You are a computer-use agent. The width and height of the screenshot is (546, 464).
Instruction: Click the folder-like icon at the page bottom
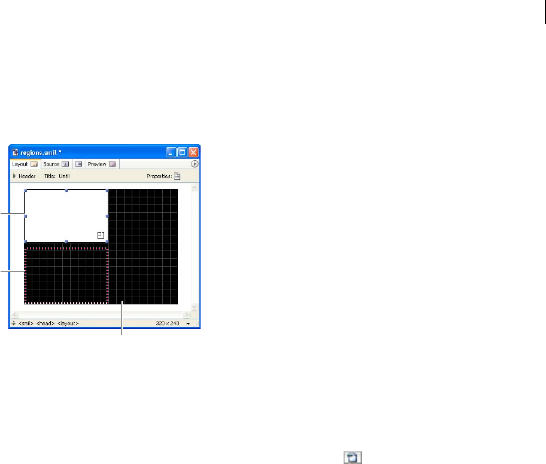(x=353, y=457)
